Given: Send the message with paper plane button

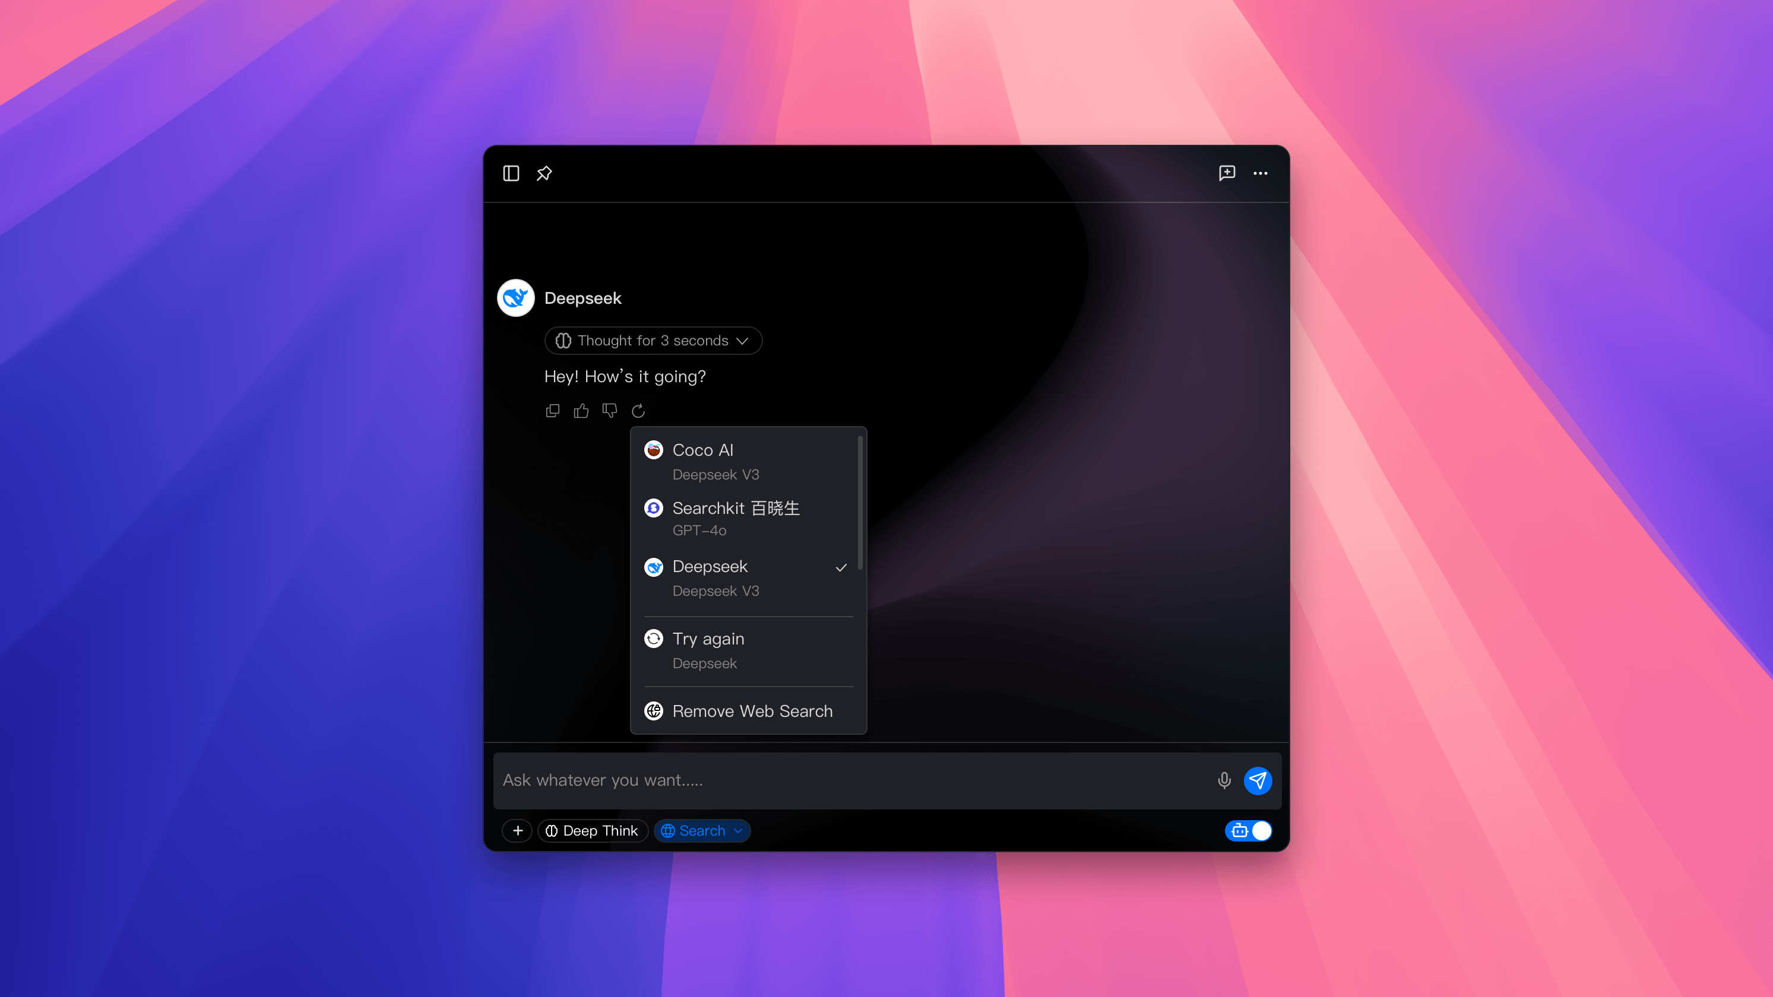Looking at the screenshot, I should point(1258,780).
